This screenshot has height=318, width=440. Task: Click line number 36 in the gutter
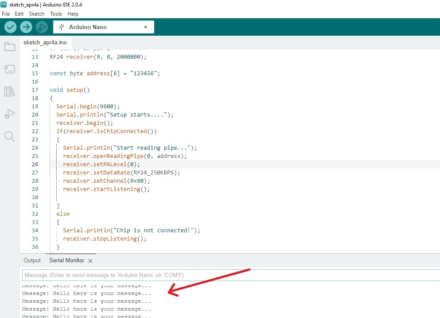pyautogui.click(x=35, y=247)
